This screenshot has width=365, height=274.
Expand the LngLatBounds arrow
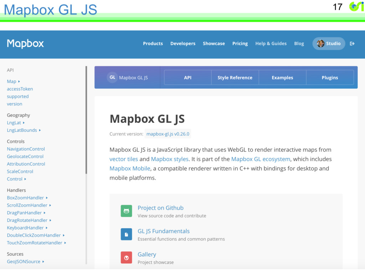pos(40,130)
